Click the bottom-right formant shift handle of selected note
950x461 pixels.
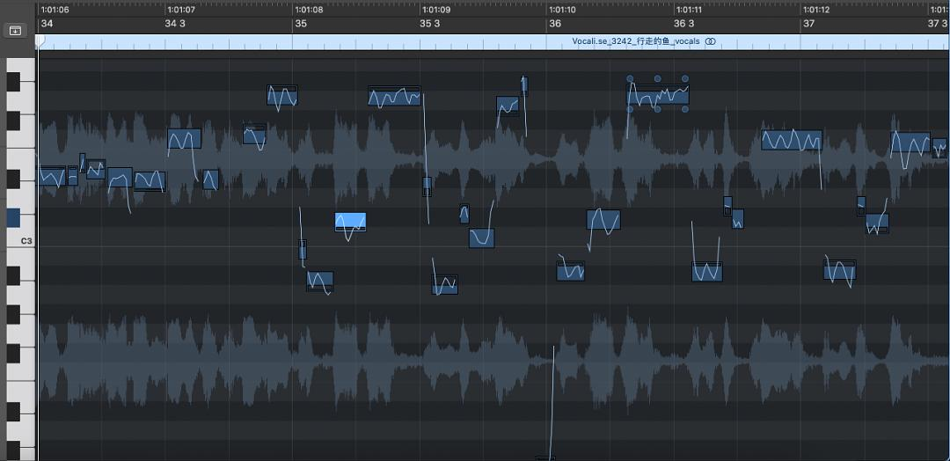(x=685, y=110)
